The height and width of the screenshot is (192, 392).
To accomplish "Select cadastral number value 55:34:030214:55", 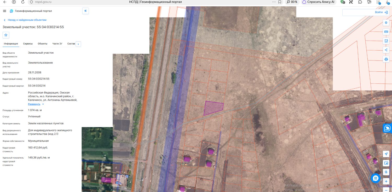I will click(39, 79).
